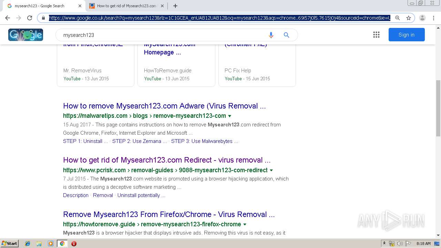Expand malwaretips.com result options arrow
Image resolution: width=441 pixels, height=248 pixels.
230,116
